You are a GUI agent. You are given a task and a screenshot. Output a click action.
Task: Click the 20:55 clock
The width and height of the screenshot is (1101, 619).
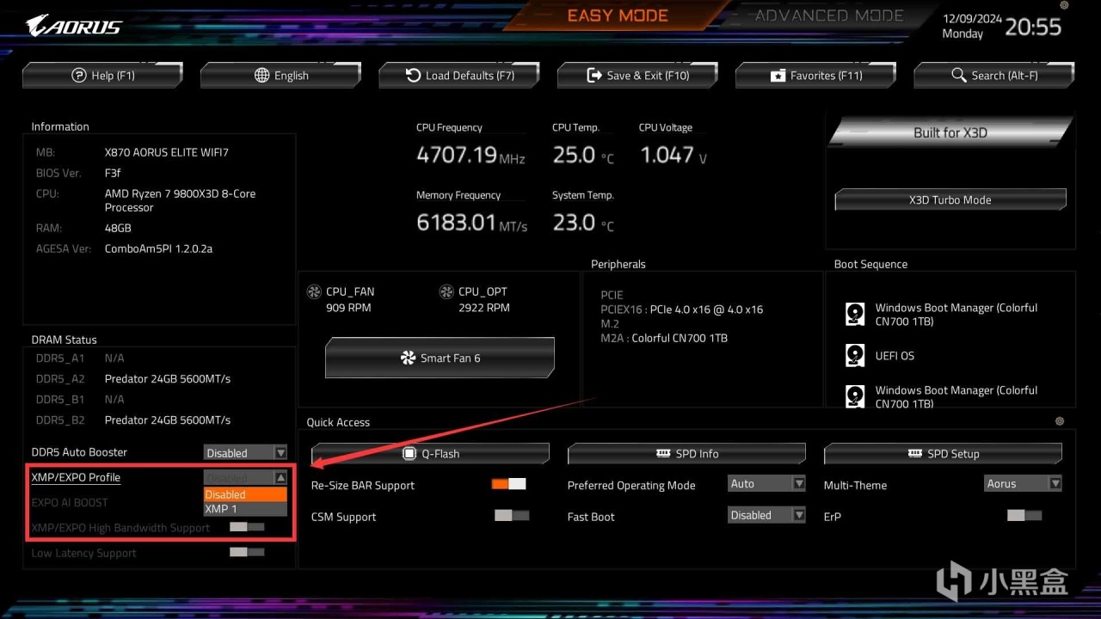pos(1033,26)
